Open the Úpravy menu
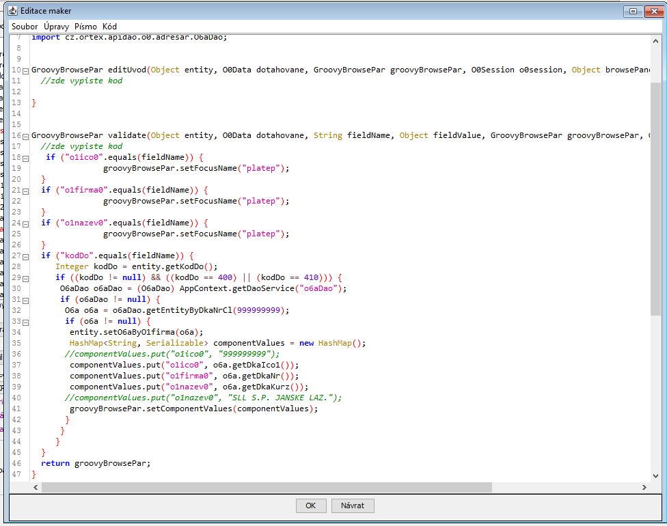The image size is (667, 526). (56, 27)
